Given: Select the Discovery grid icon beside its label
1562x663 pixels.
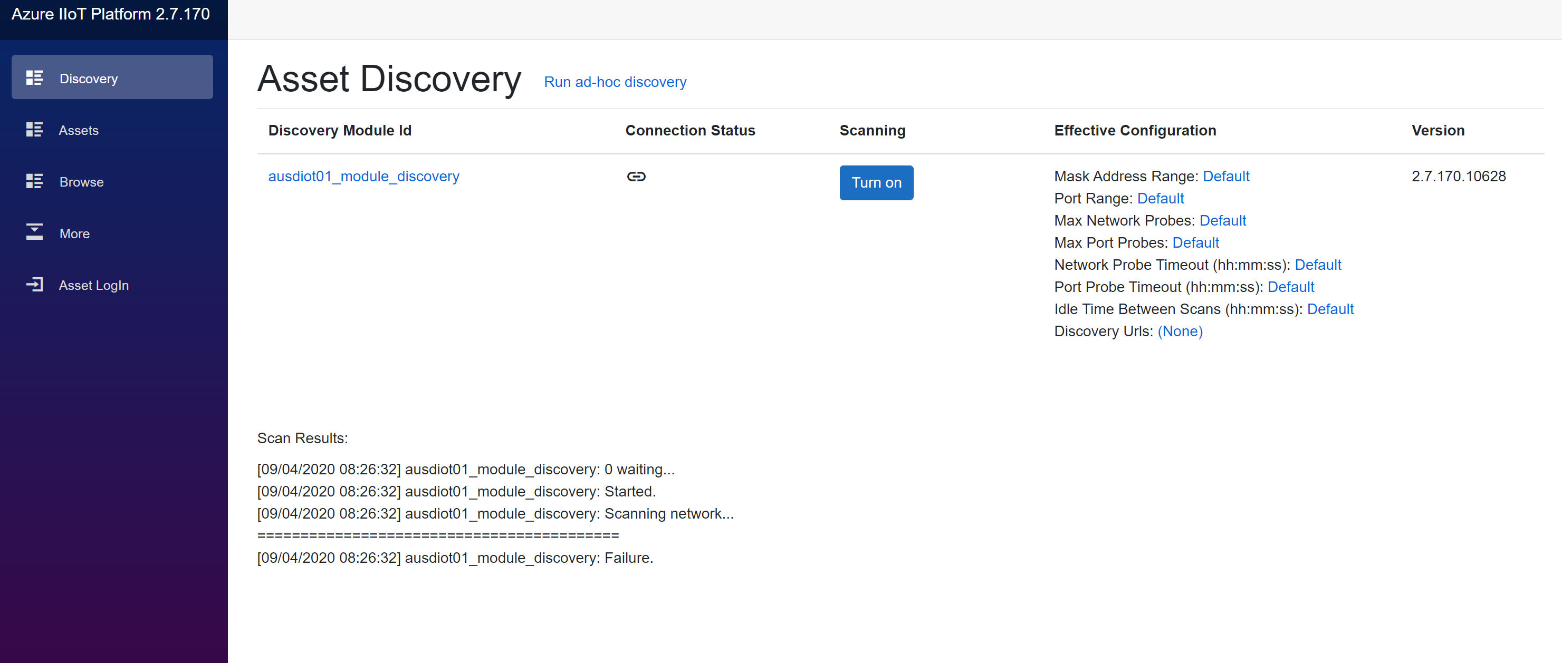Looking at the screenshot, I should click(x=35, y=77).
